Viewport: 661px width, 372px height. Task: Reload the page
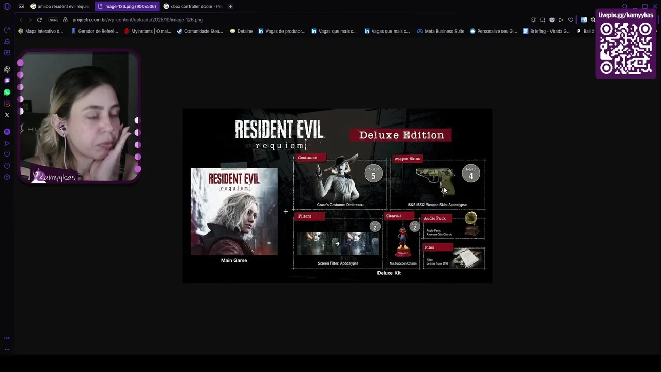pos(39,20)
